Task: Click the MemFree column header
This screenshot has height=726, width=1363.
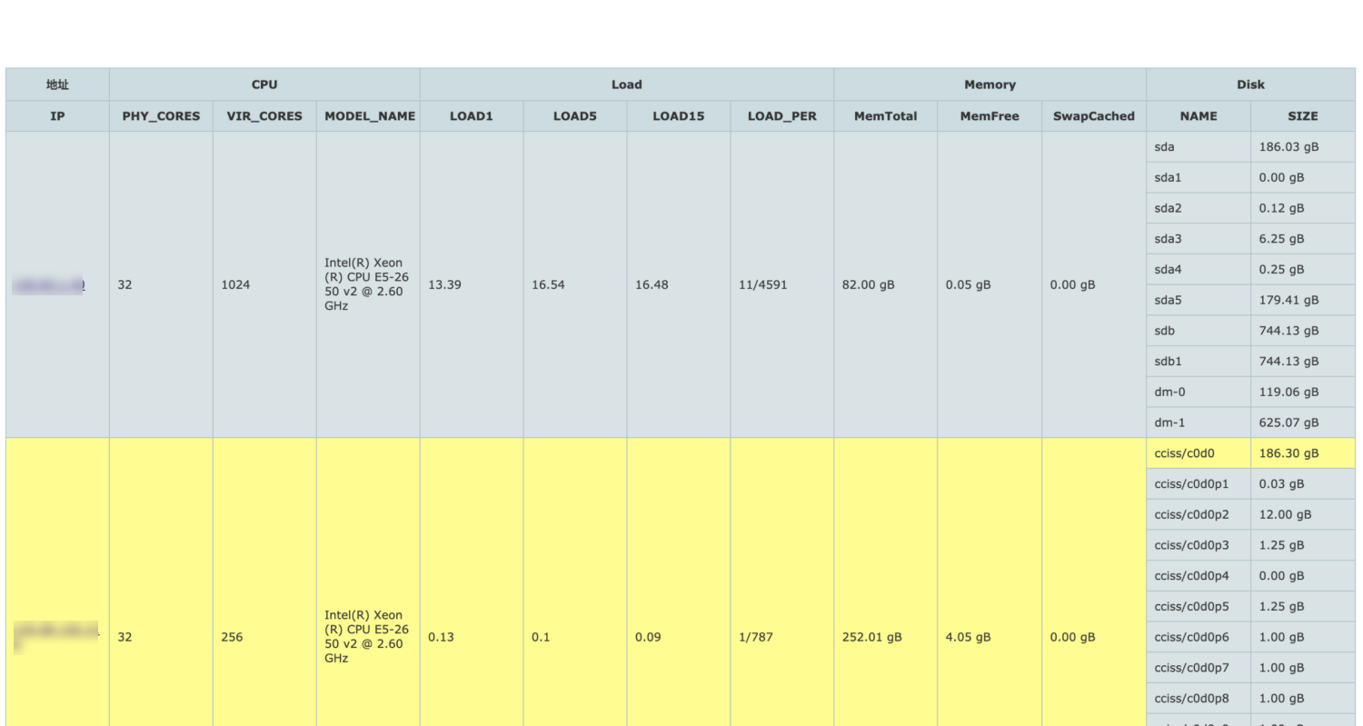Action: tap(990, 116)
